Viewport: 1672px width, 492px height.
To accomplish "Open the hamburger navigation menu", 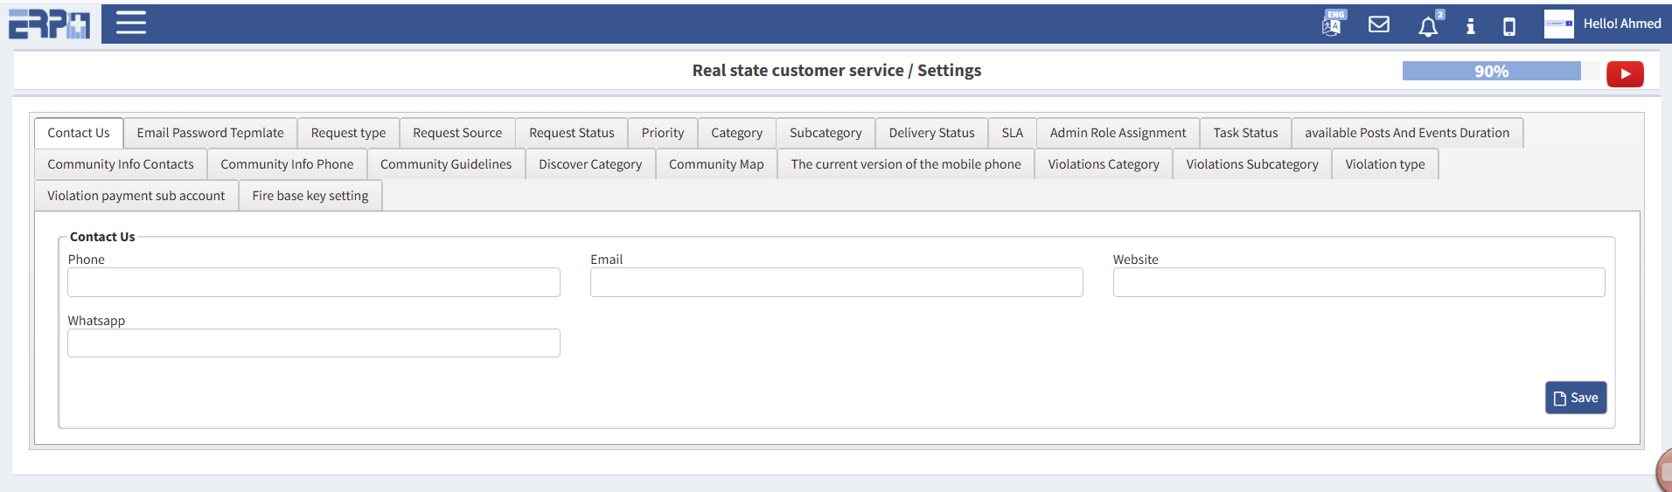I will tap(131, 23).
